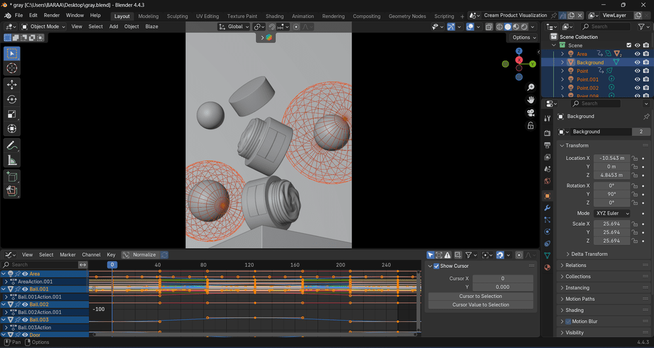Open the Render menu
Viewport: 654px width, 348px height.
(x=52, y=15)
